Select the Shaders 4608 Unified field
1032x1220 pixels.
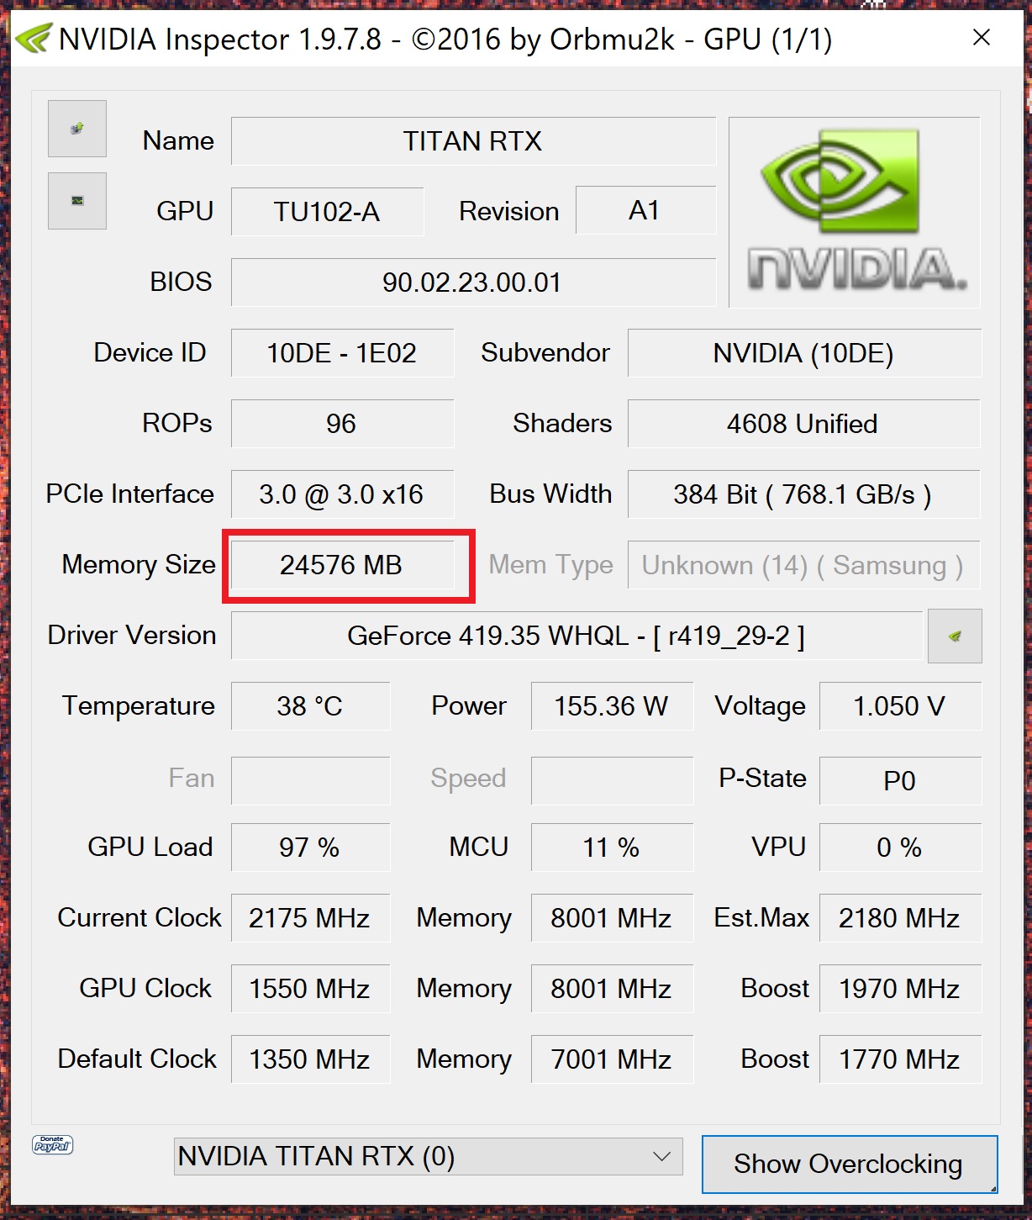(x=803, y=423)
